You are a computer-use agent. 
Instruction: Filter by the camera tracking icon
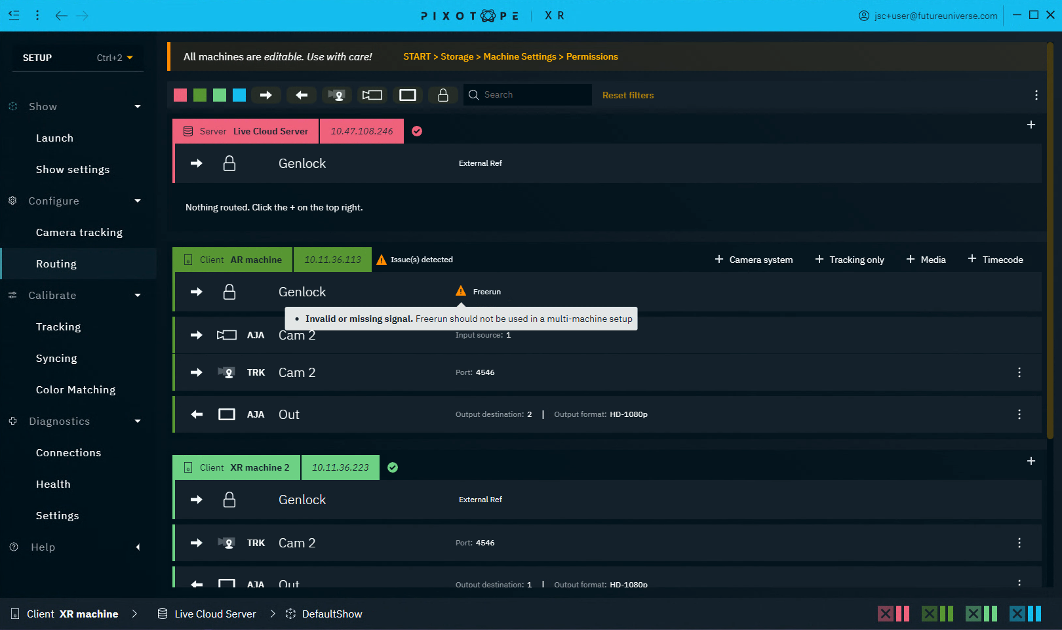coord(337,94)
